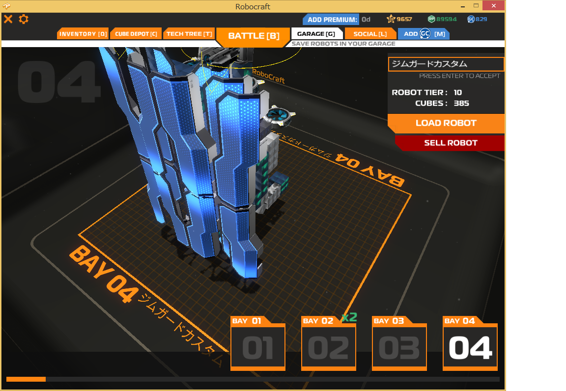The image size is (566, 391).
Task: Select the Bay 01 garage slot
Action: click(258, 343)
